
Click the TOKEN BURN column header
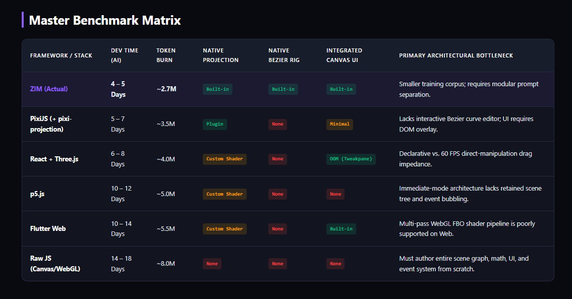[x=166, y=55]
